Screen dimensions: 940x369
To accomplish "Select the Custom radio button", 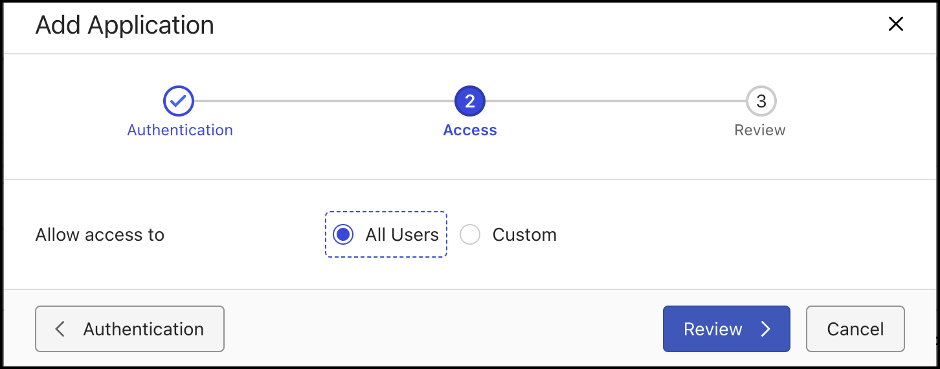I will tap(470, 234).
